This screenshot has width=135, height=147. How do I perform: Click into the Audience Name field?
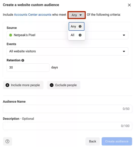click(67, 109)
